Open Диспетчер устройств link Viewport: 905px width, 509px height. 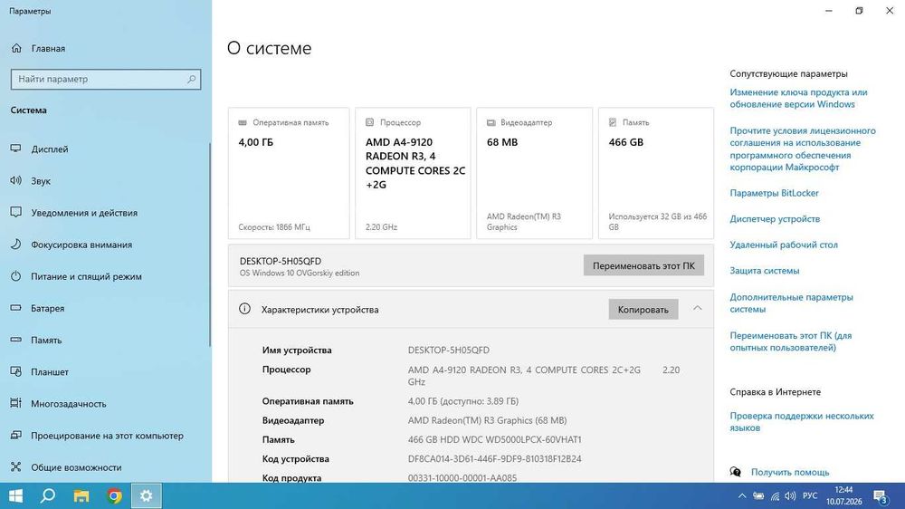click(x=775, y=219)
